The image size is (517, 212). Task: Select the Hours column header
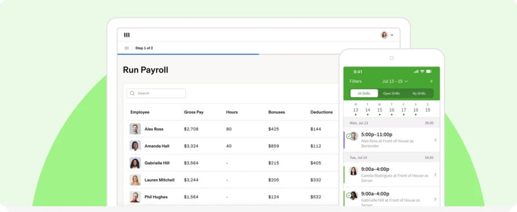click(x=232, y=112)
